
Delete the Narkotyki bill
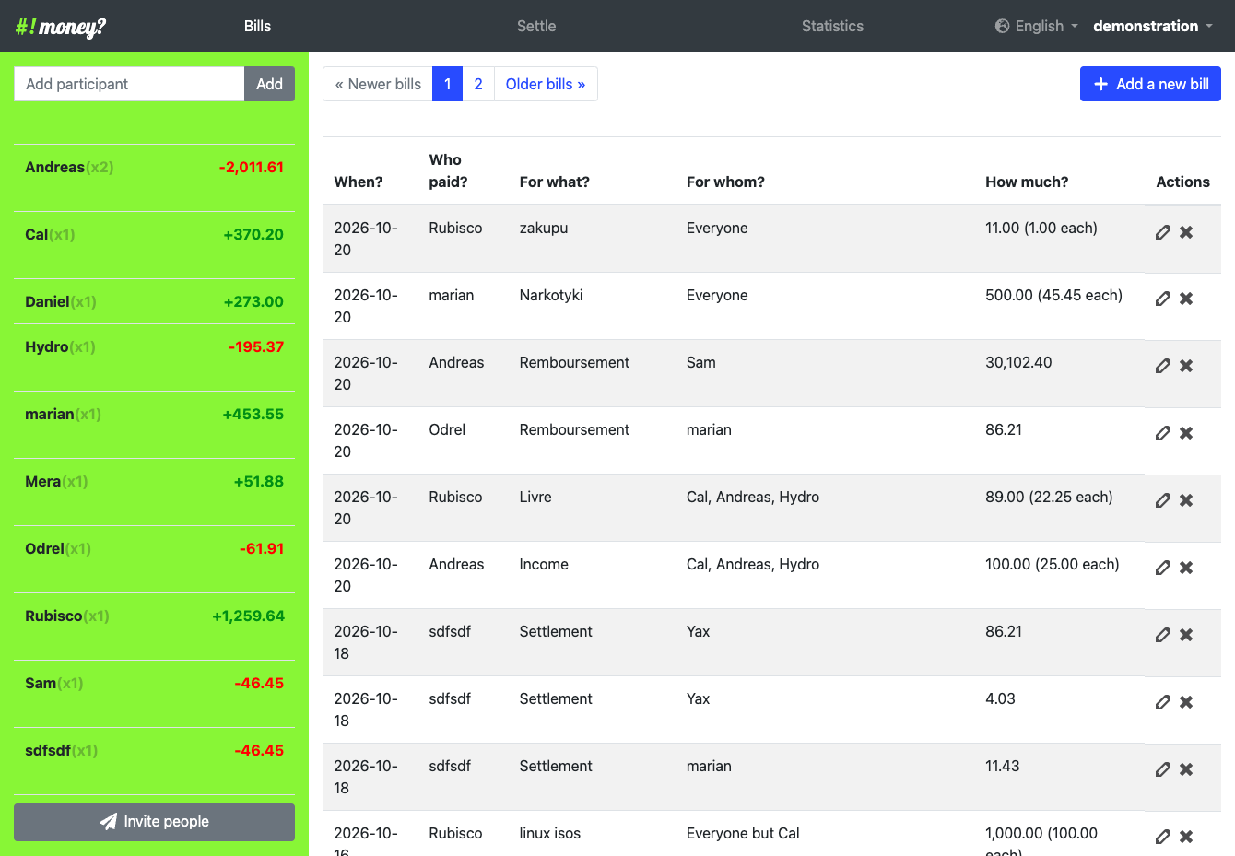1186,299
